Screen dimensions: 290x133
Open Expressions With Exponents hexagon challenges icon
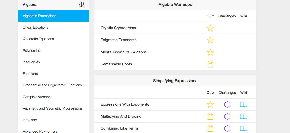pyautogui.click(x=227, y=104)
